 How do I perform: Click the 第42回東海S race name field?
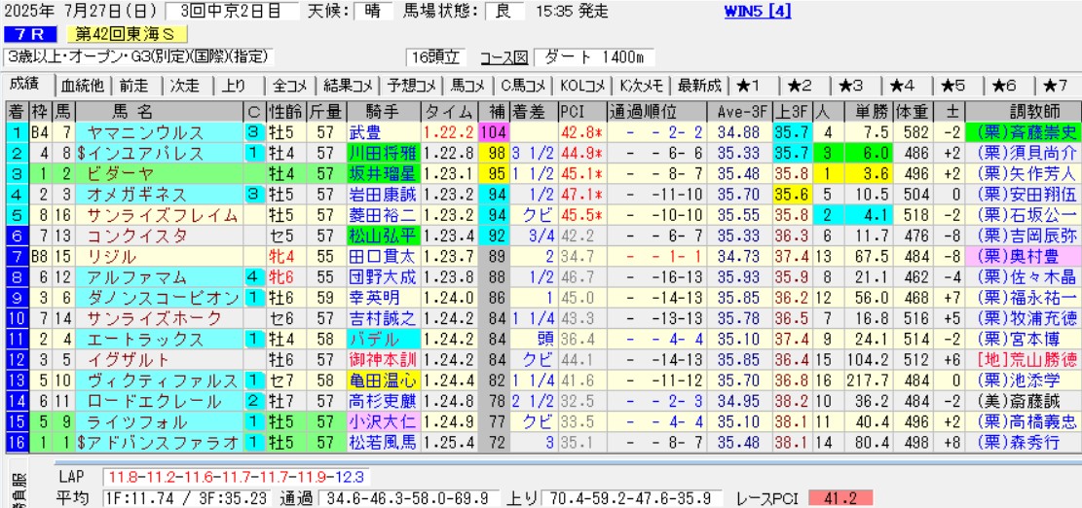120,34
